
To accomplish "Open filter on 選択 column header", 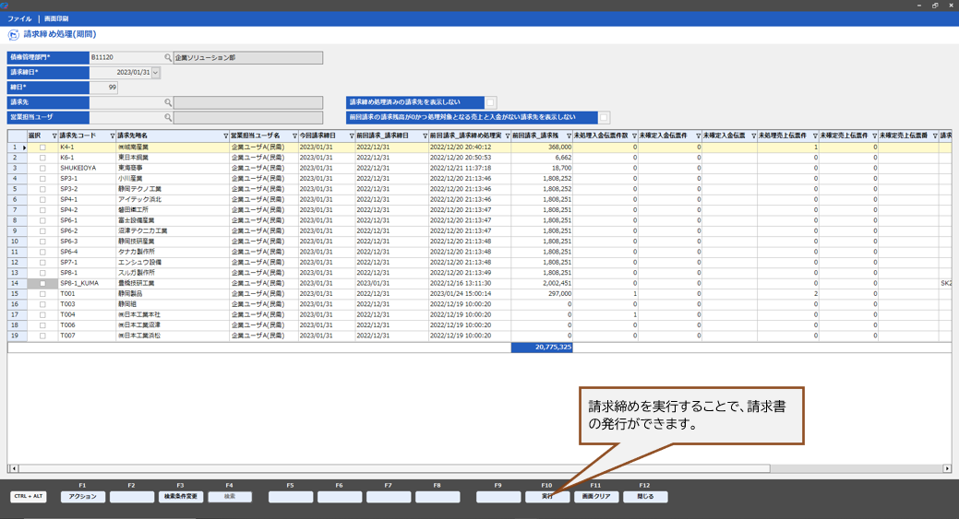I will coord(54,136).
